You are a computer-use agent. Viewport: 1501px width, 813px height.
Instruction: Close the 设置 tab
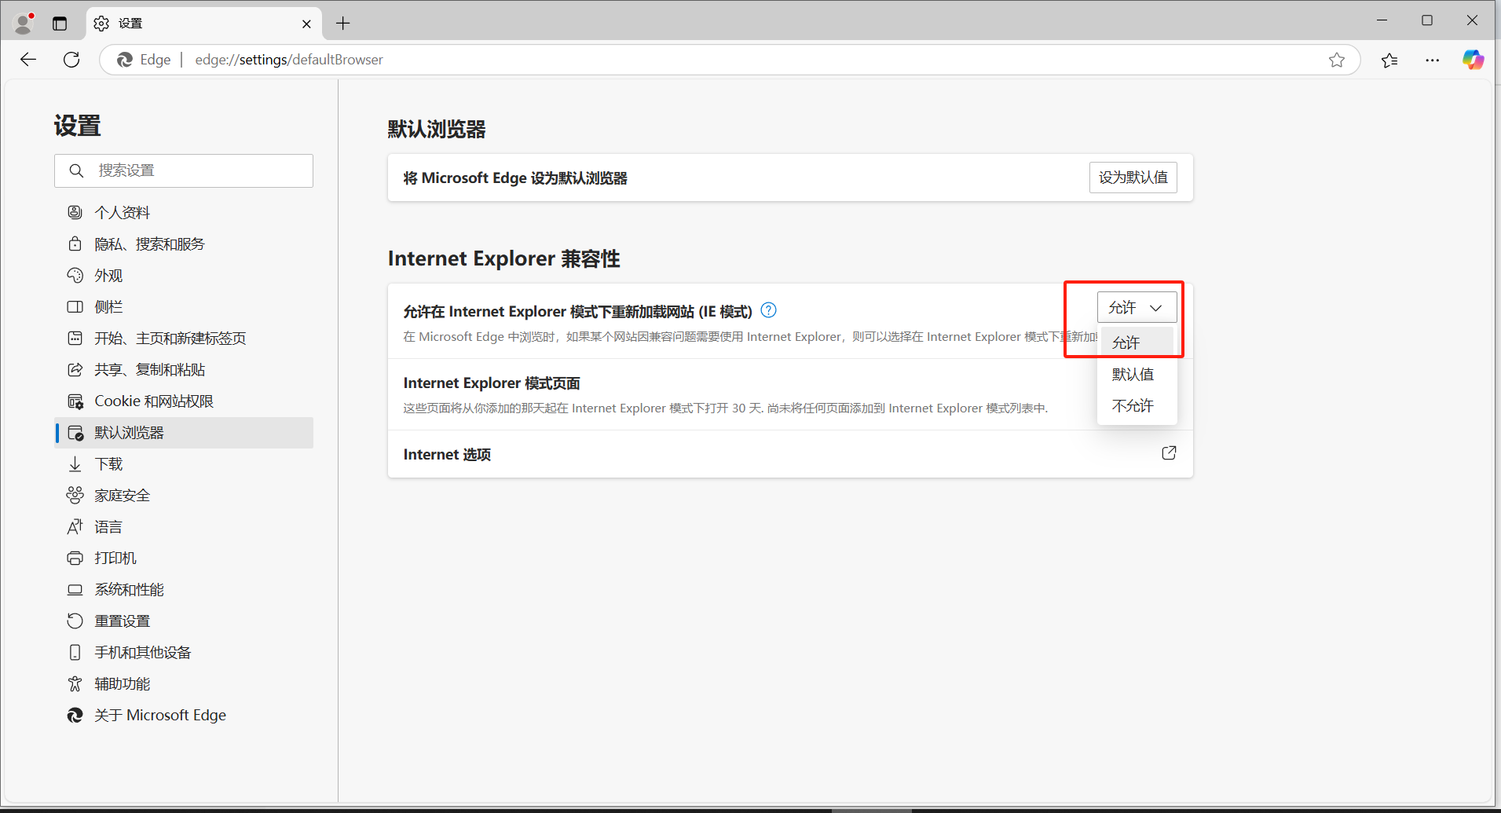(306, 24)
